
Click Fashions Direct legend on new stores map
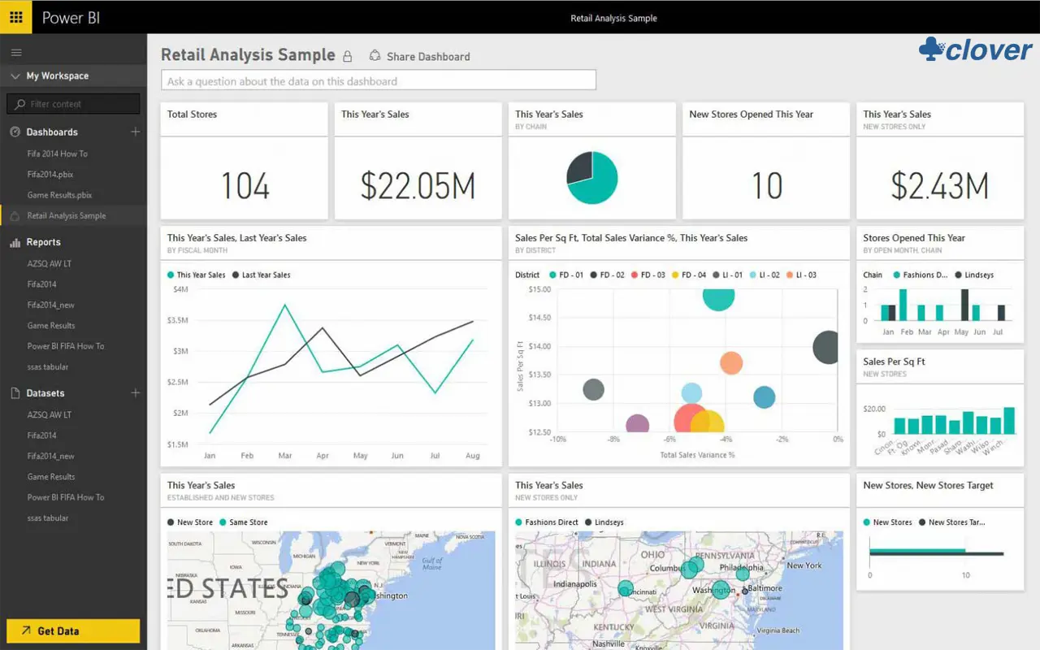tap(546, 522)
